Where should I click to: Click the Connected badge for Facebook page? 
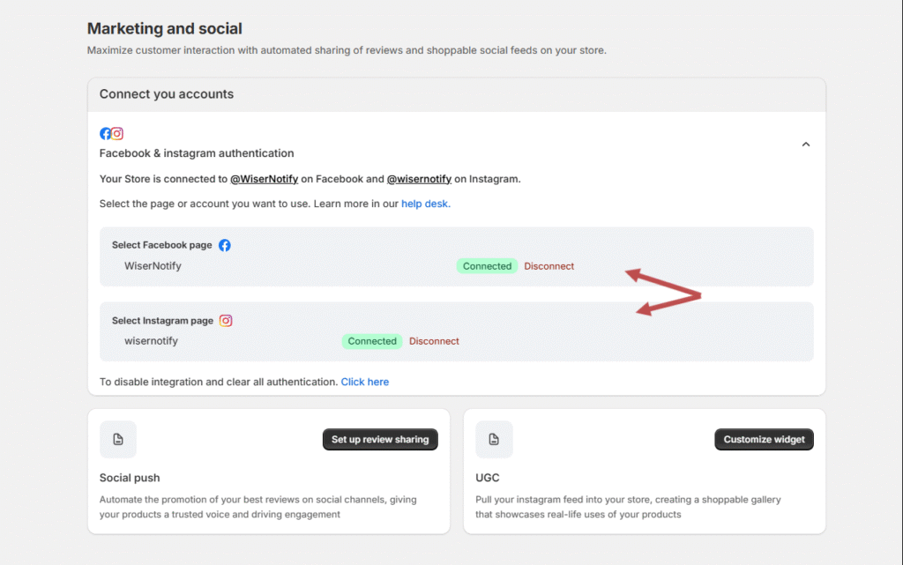pyautogui.click(x=487, y=266)
